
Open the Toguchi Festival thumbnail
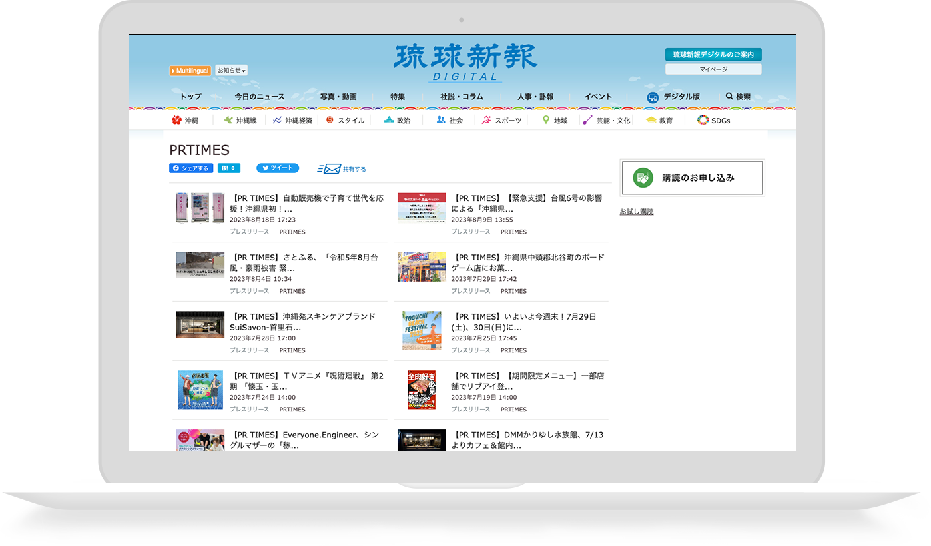point(422,330)
